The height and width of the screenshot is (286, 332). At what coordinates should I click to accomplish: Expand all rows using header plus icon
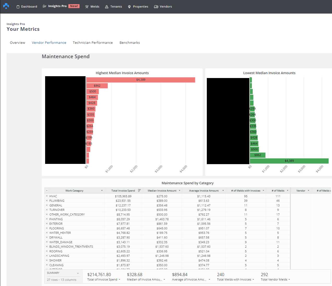47,190
